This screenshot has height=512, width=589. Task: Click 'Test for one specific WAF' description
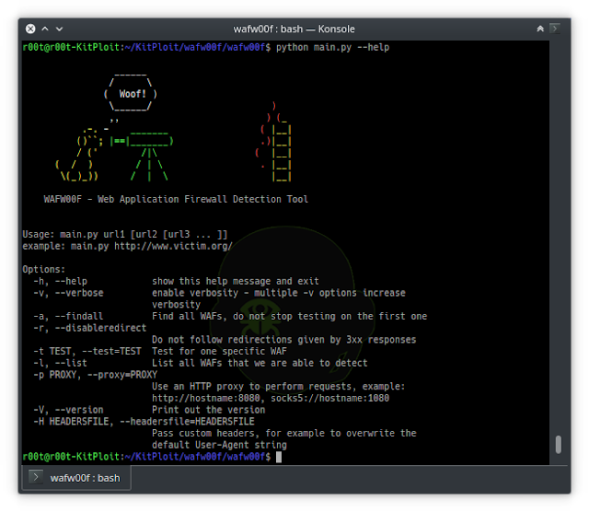(x=219, y=351)
